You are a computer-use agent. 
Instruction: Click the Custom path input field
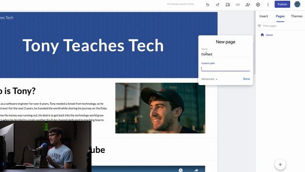(225, 68)
